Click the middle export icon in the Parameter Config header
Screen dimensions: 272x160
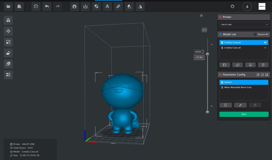point(262,75)
